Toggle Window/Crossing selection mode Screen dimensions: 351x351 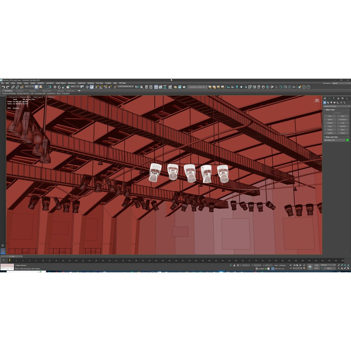point(50,87)
